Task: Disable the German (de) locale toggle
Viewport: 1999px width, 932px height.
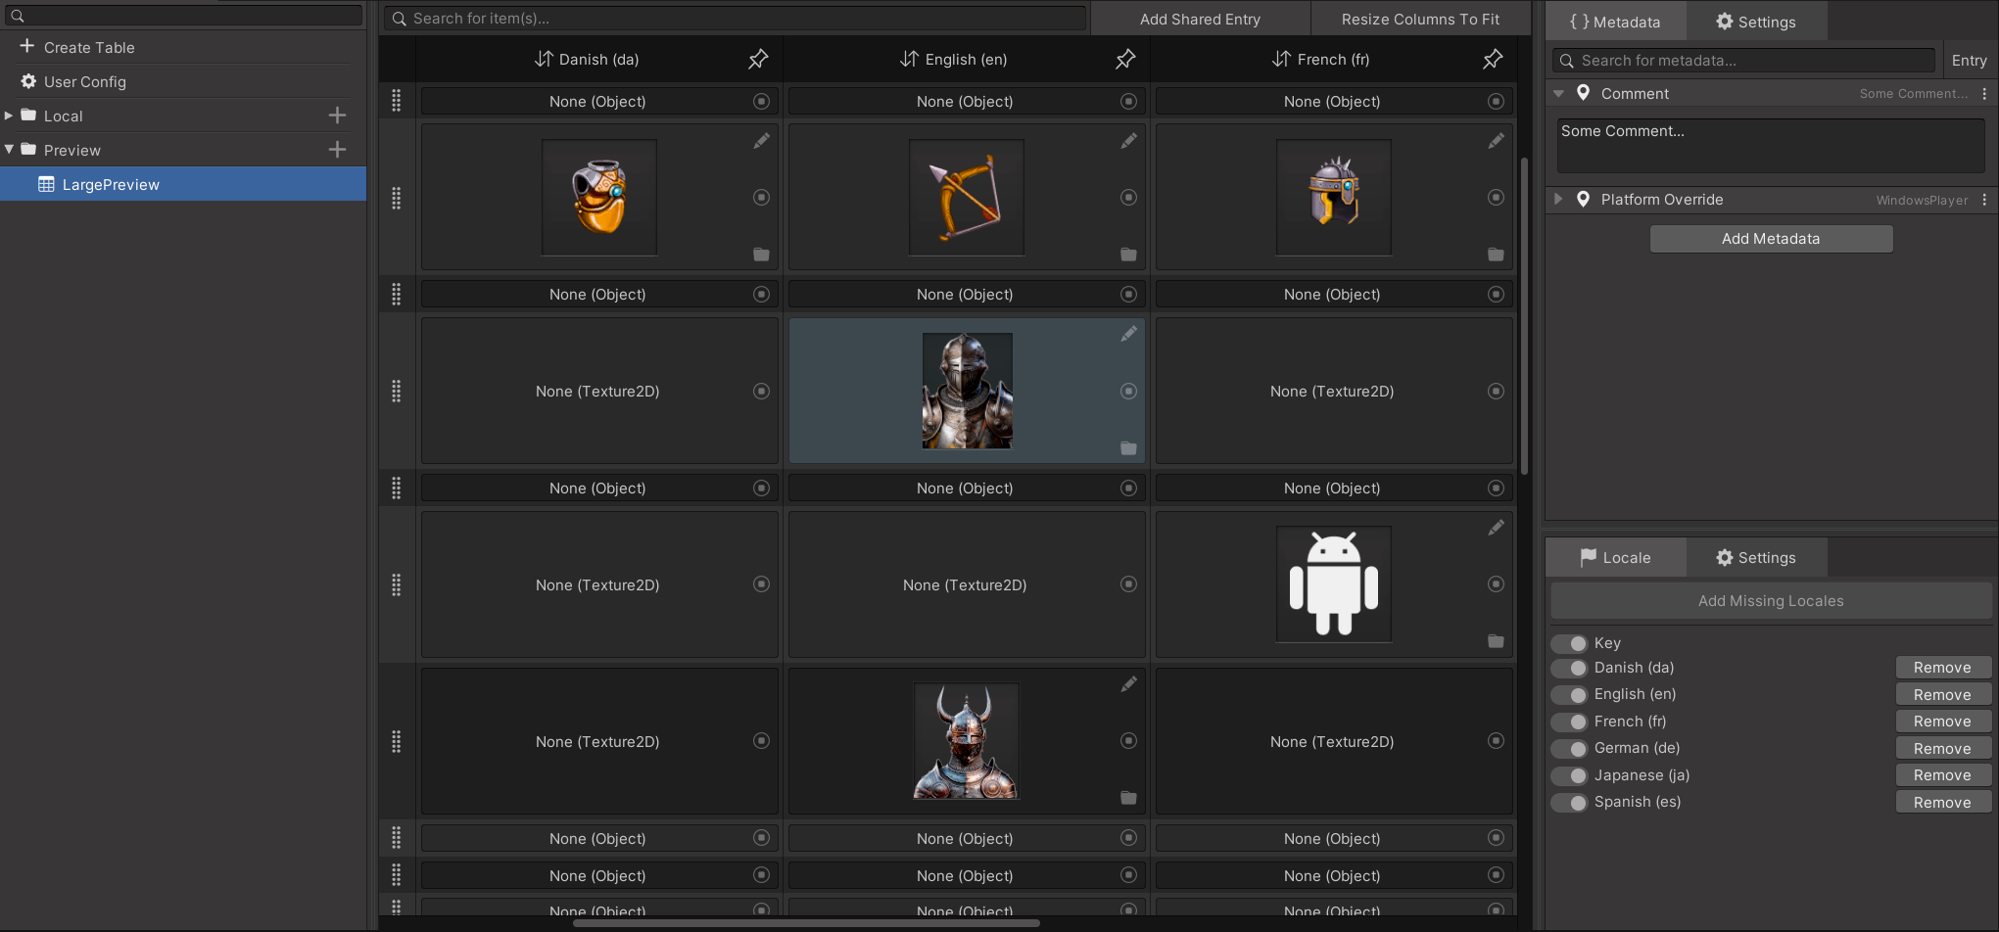Action: coord(1568,748)
